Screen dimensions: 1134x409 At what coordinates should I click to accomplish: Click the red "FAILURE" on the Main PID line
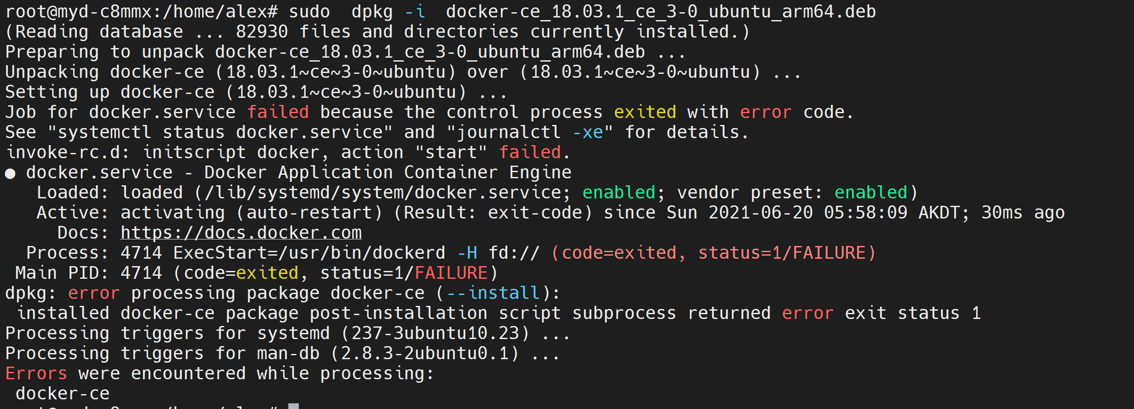(x=451, y=274)
